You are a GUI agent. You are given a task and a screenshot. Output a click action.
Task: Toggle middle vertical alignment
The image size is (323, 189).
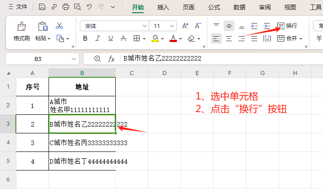coord(229,26)
